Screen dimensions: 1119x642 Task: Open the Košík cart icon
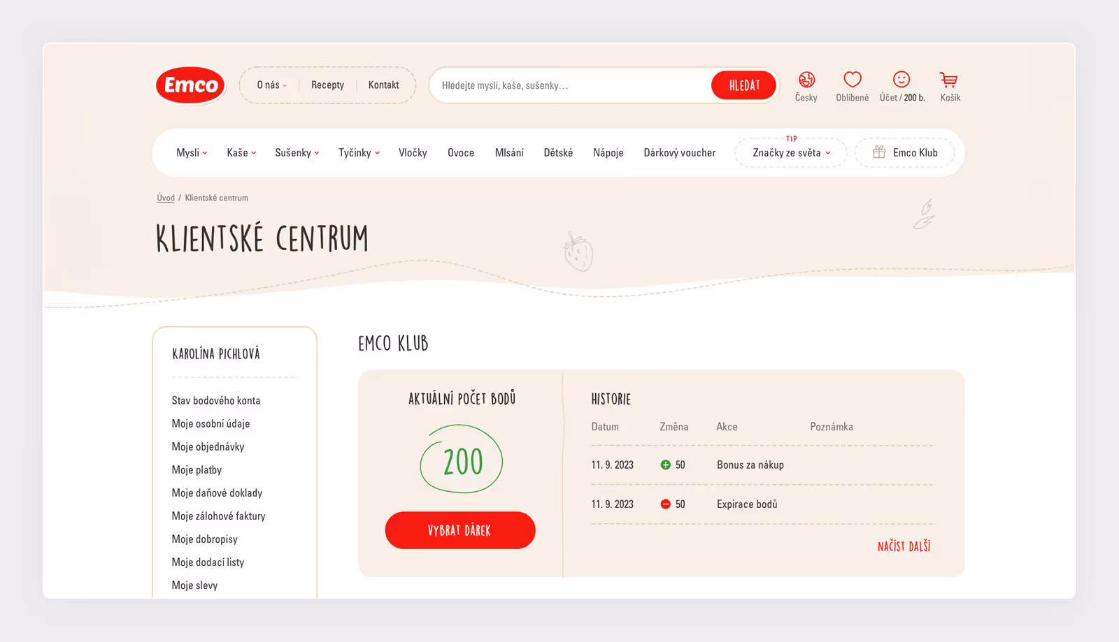pyautogui.click(x=949, y=80)
